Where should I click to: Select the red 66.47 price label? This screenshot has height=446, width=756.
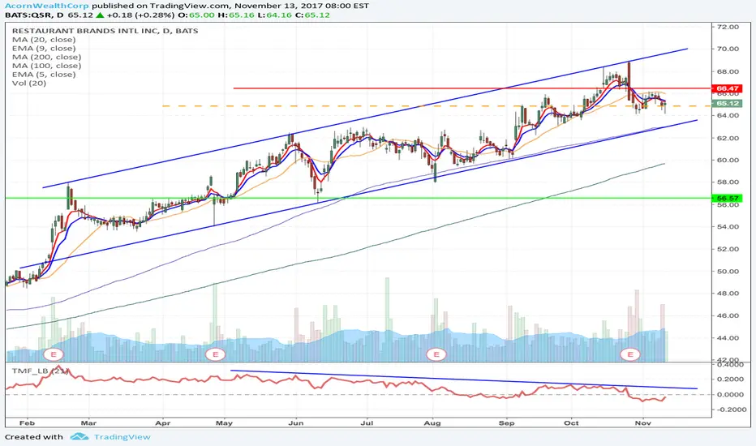tap(728, 88)
